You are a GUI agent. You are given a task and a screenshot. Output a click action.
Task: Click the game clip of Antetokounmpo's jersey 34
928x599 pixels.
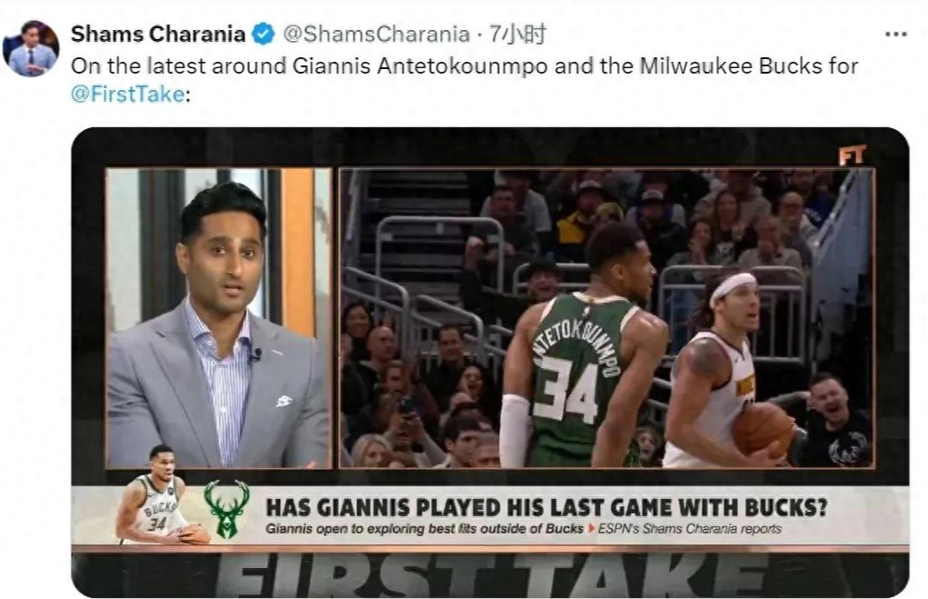(606, 318)
